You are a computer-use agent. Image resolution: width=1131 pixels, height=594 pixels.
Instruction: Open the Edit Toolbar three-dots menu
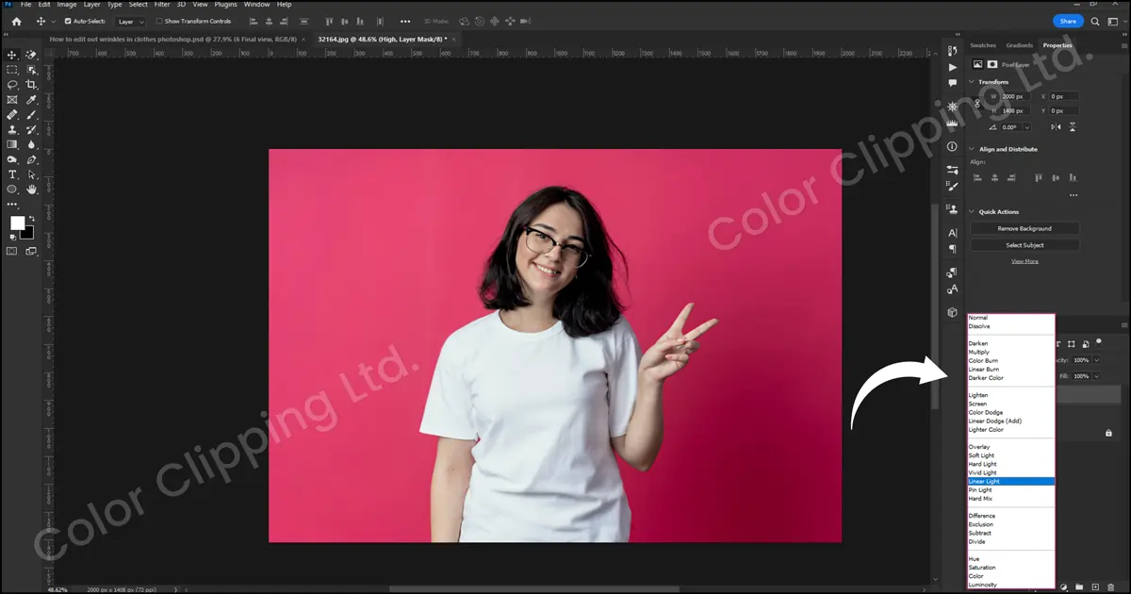tap(12, 205)
